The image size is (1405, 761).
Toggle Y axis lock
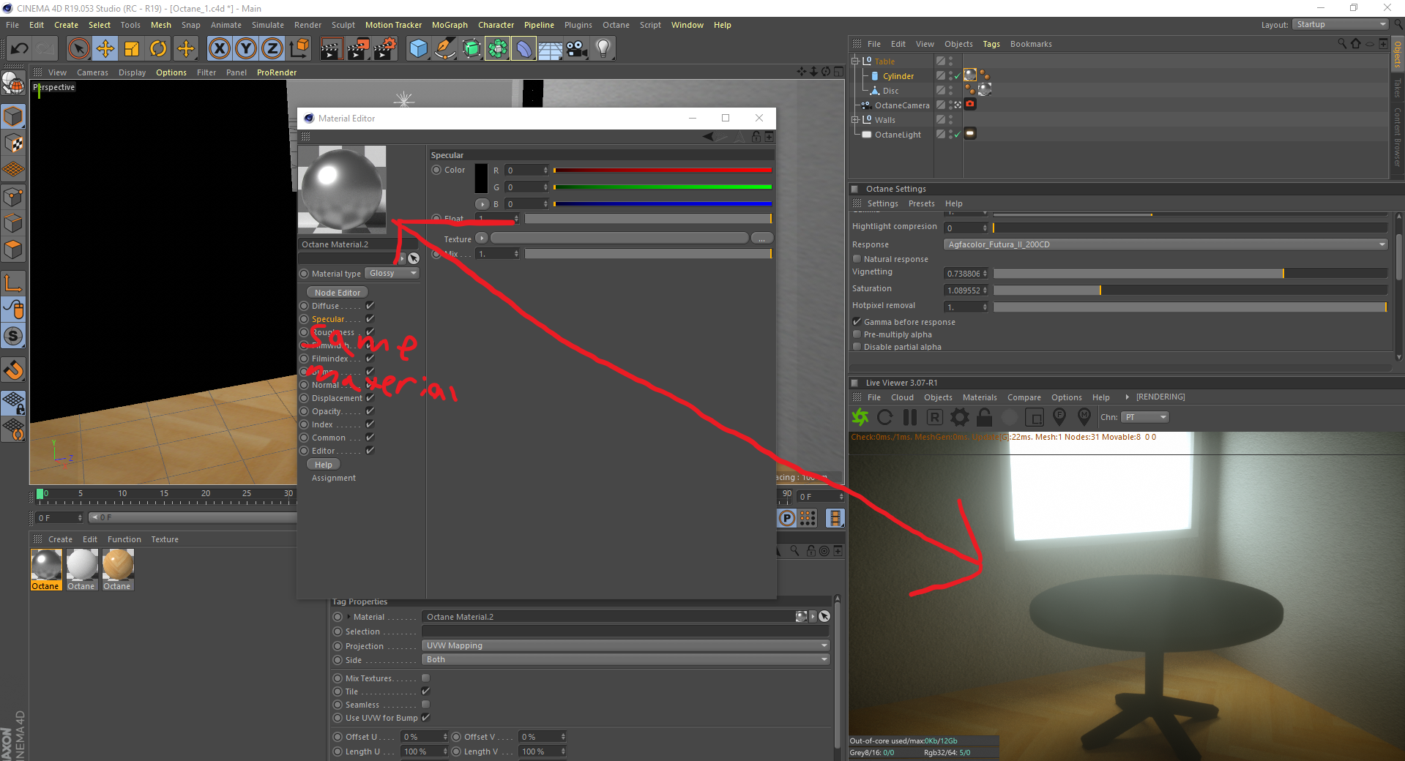(246, 49)
